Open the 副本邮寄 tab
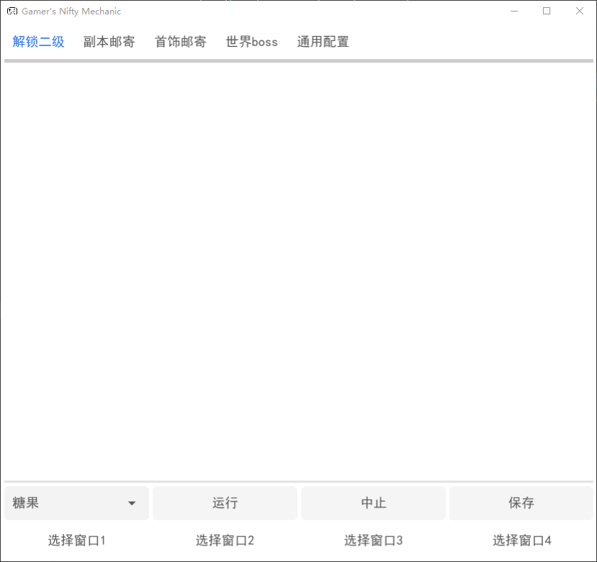The width and height of the screenshot is (597, 562). coord(109,42)
